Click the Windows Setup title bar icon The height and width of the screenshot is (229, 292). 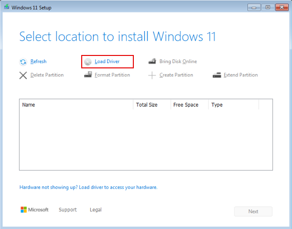click(6, 8)
